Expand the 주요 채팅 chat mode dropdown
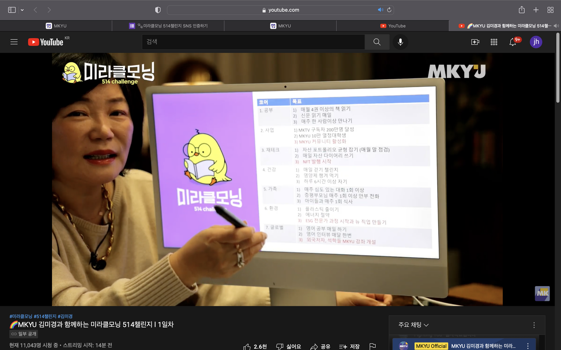 (x=413, y=325)
